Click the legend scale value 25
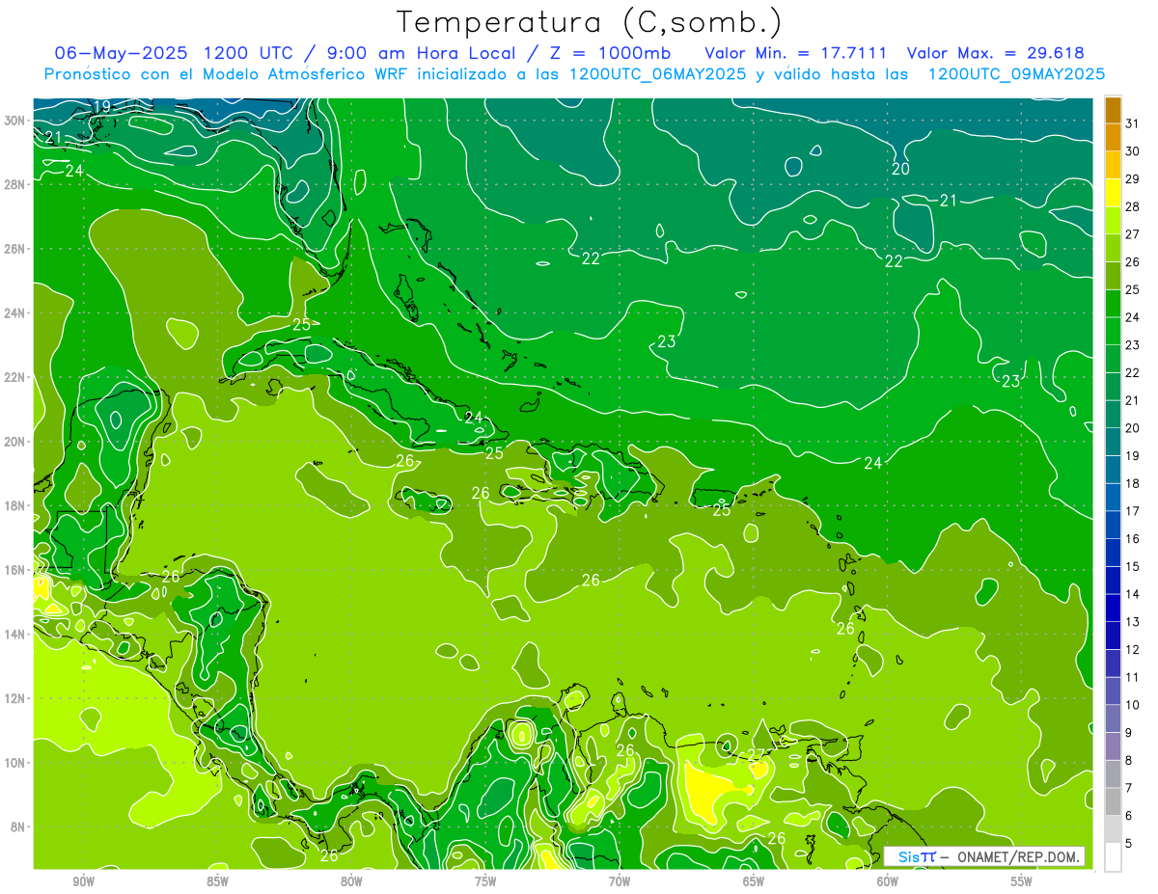The height and width of the screenshot is (894, 1158). [x=1132, y=289]
